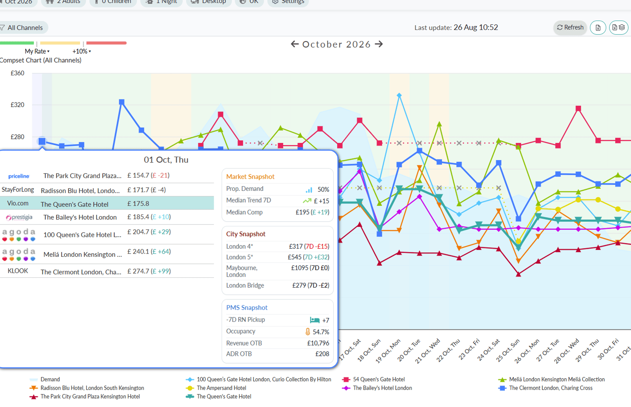Viewport: 631px width, 407px height.
Task: Select the red rate range bar
Action: pos(106,43)
